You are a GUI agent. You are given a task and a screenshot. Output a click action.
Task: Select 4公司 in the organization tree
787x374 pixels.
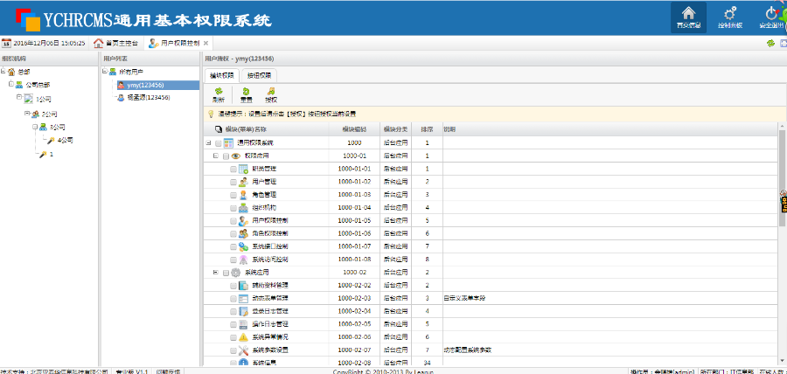(65, 140)
